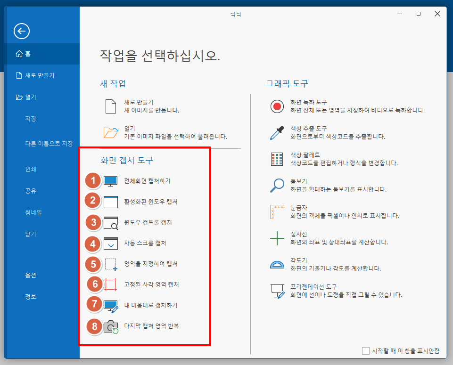The height and width of the screenshot is (365, 453).
Task: Click the pixel ruler icon
Action: point(277,212)
